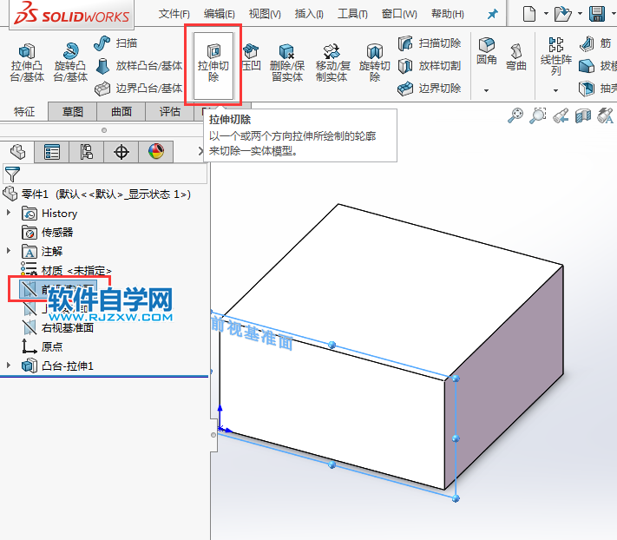Select 零件1 root part node
This screenshot has height=540, width=617.
click(x=97, y=194)
